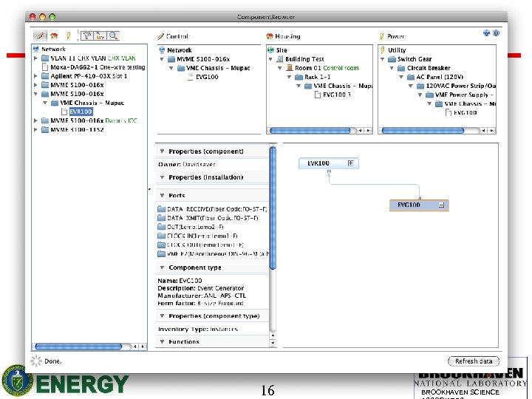Viewport: 532px width, 399px height.
Task: Click the hierarchy tree toolbar button
Action: 100,35
